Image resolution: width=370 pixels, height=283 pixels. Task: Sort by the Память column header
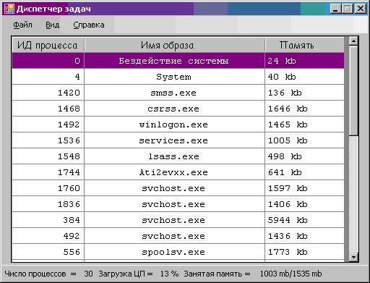click(304, 45)
